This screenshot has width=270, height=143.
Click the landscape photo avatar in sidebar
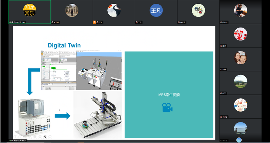pyautogui.click(x=241, y=81)
